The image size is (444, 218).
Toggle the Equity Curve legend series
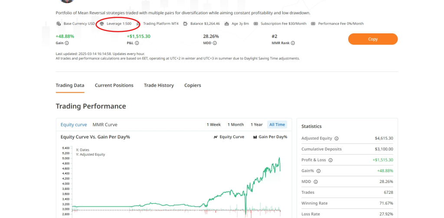[x=229, y=137]
